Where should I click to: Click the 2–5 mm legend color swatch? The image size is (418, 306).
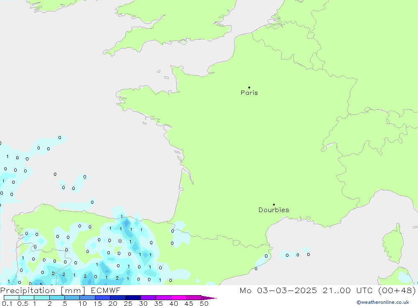click(x=57, y=298)
